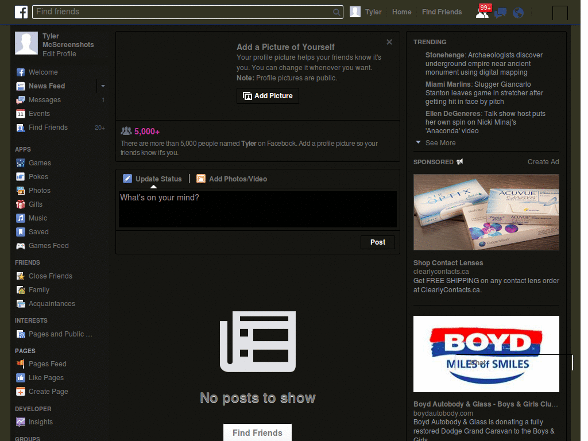Click the Games Feed controller icon

pyautogui.click(x=21, y=246)
